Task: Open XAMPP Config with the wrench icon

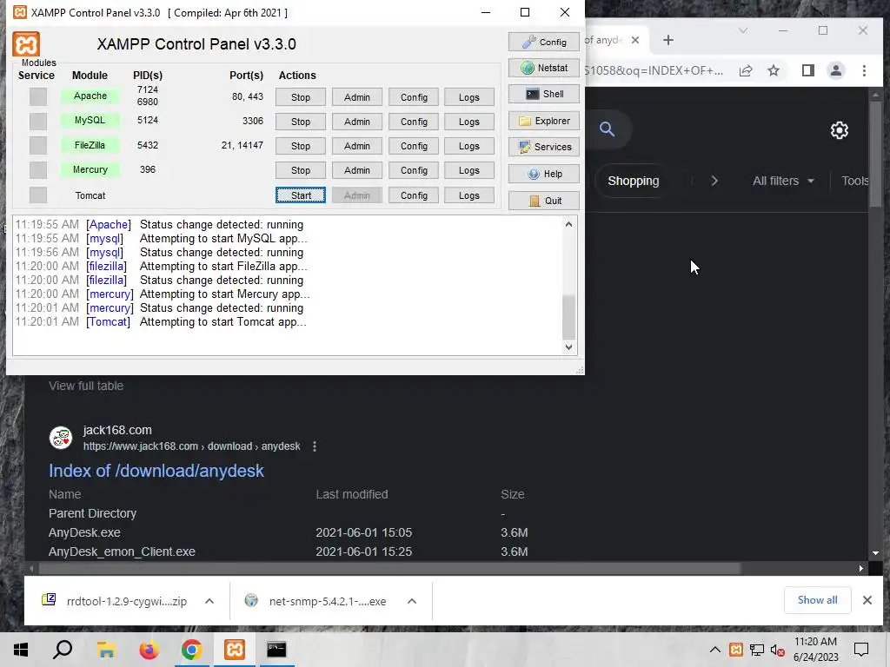Action: tap(544, 42)
